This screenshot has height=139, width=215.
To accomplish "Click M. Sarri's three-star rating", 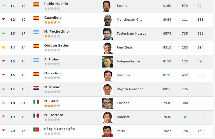I will click(x=52, y=106).
